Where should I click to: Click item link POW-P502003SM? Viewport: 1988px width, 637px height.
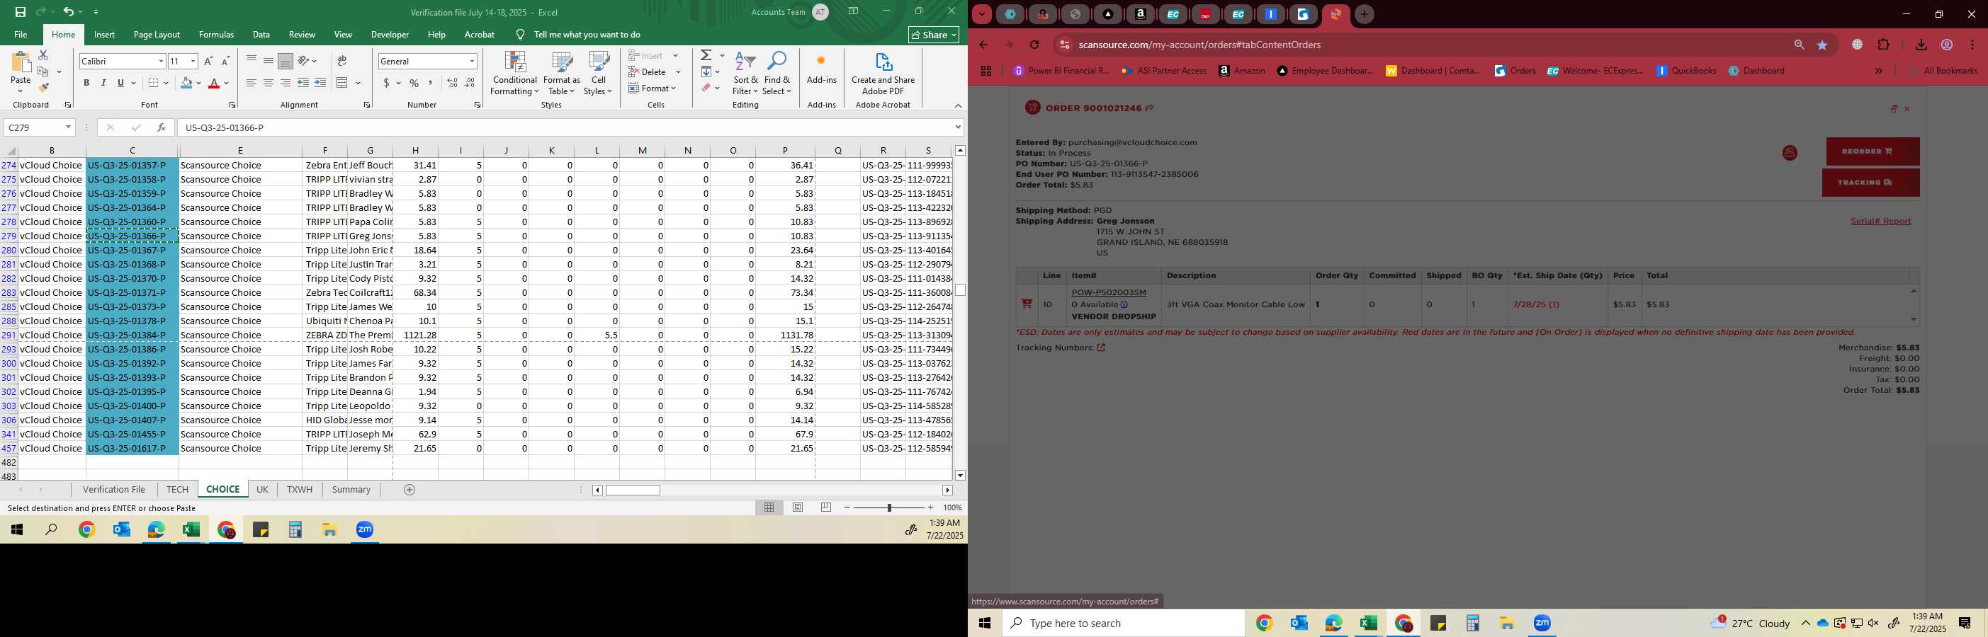coord(1108,292)
